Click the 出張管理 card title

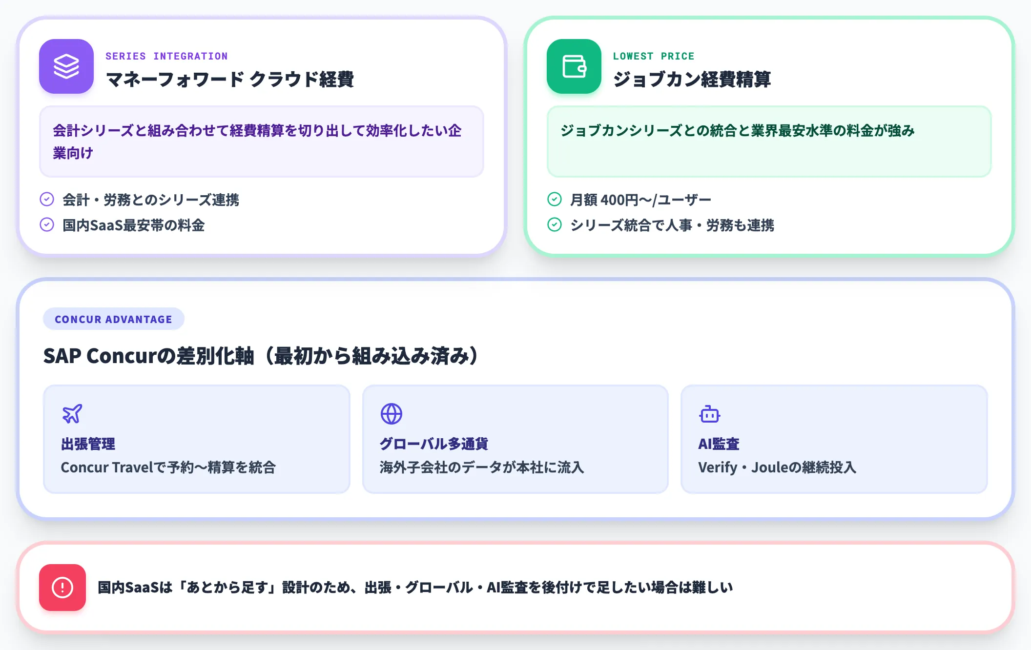pos(88,444)
